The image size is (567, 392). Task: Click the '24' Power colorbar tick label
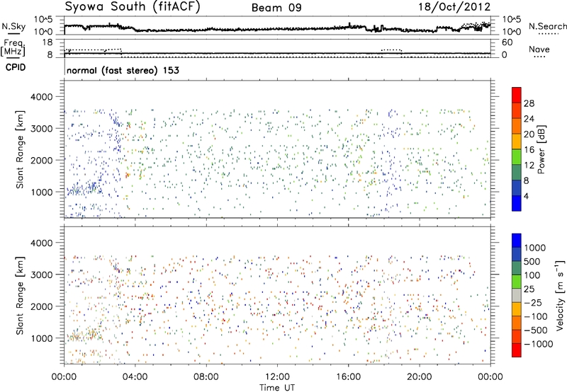point(529,119)
